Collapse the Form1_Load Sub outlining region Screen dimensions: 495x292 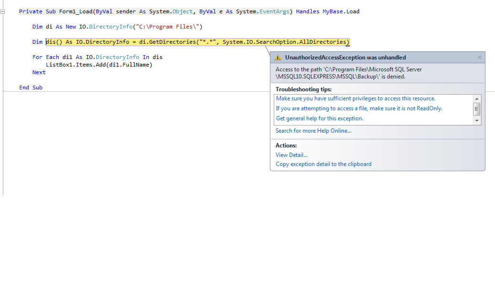coord(3,11)
